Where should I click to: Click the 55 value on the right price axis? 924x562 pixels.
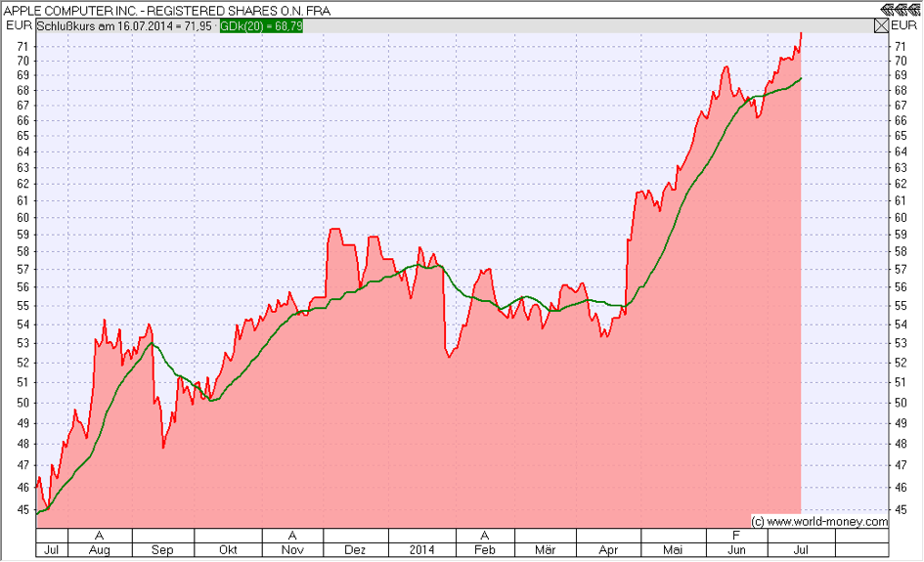901,306
